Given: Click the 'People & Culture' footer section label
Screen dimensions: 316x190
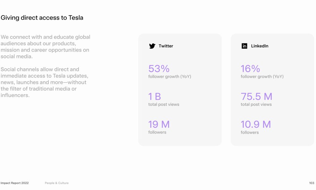Looking at the screenshot, I should pos(57,183).
